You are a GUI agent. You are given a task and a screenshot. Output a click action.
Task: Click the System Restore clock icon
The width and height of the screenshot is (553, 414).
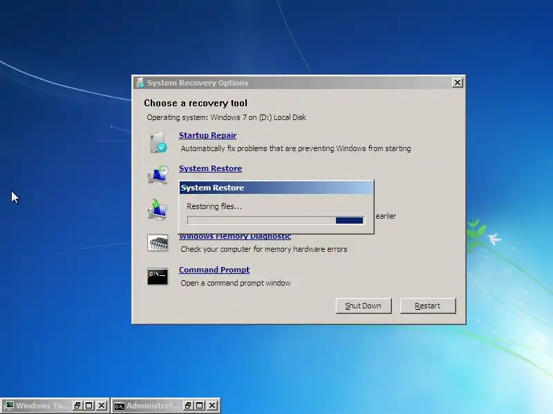[x=158, y=175]
